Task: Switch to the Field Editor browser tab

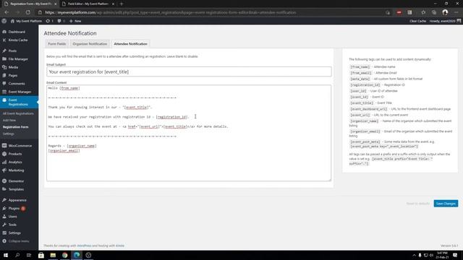Action: 88,4
